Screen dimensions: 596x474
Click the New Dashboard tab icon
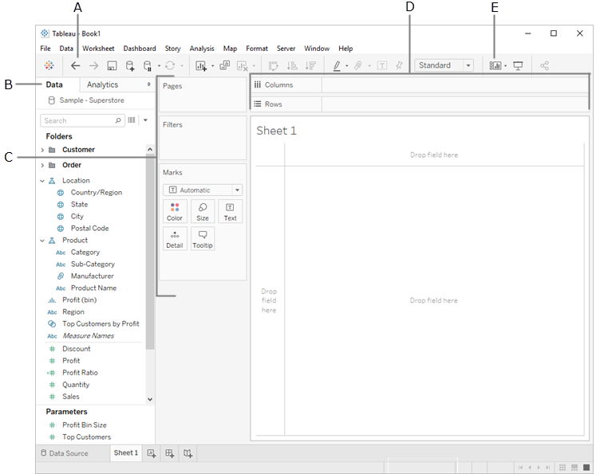(169, 453)
